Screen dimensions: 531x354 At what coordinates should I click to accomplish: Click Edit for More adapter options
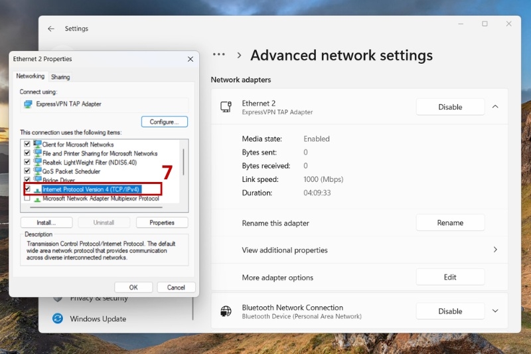coord(450,277)
